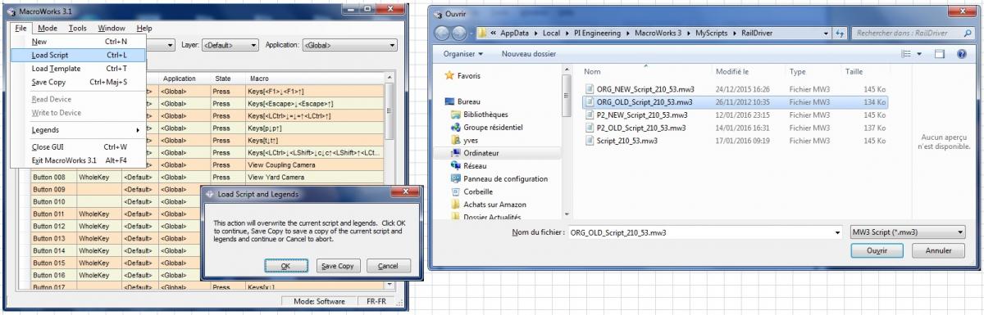The width and height of the screenshot is (984, 315).
Task: Choose Save Copy in File menu
Action: pyautogui.click(x=79, y=82)
